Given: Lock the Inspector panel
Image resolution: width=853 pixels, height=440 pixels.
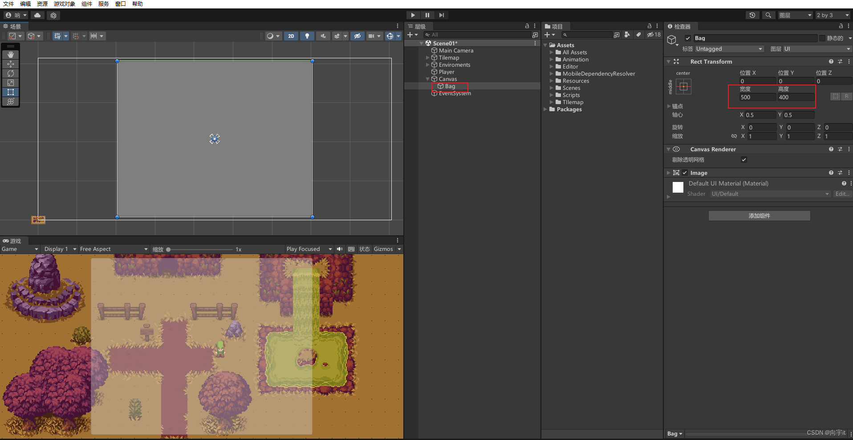Looking at the screenshot, I should click(841, 26).
